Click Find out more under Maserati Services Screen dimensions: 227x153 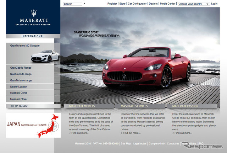pos(131,133)
